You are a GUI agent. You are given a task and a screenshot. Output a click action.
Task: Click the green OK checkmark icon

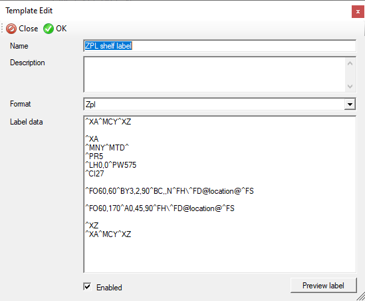(x=49, y=29)
